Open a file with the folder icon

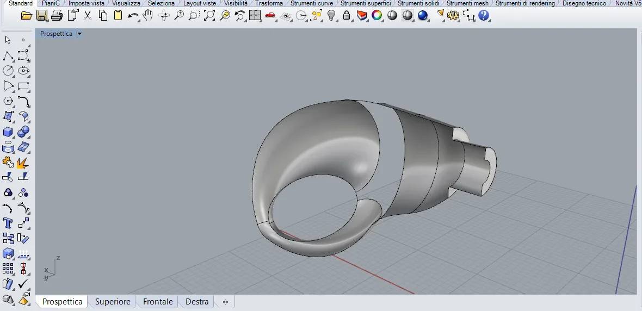(26, 16)
